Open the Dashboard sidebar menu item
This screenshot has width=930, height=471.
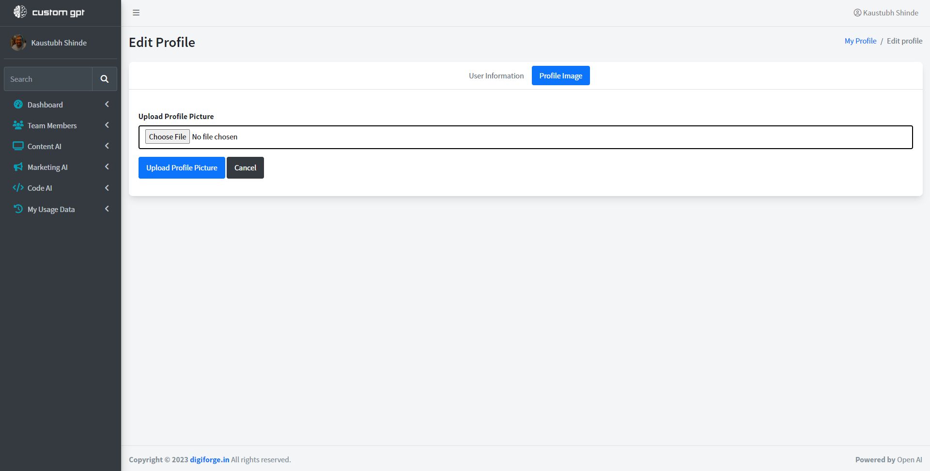point(61,105)
